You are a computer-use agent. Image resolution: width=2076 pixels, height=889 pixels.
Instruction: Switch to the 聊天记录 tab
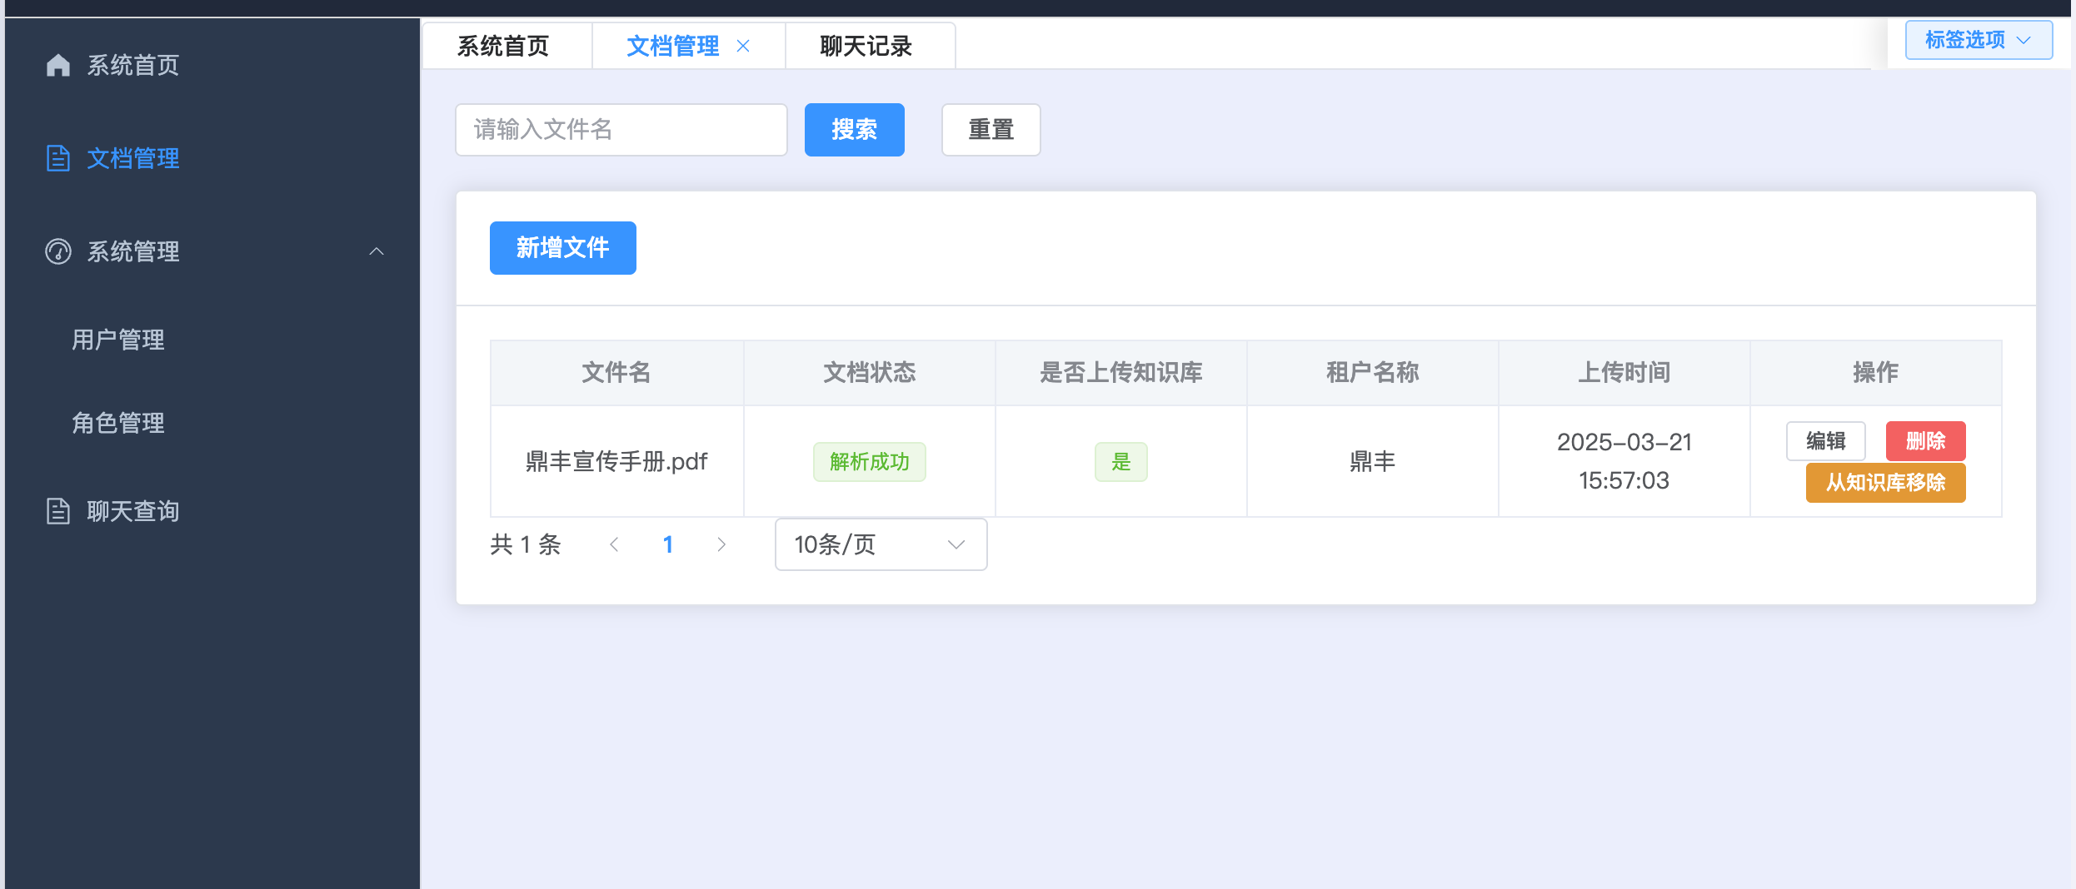[865, 47]
